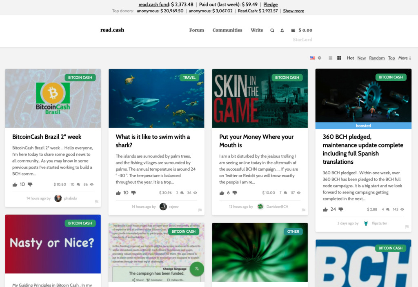Click rajeev's avatar
Viewport: 418px width, 287px height.
click(163, 207)
